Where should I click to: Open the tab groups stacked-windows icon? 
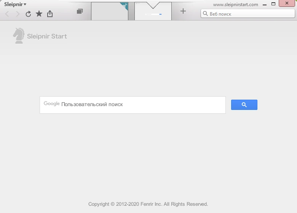click(x=80, y=11)
